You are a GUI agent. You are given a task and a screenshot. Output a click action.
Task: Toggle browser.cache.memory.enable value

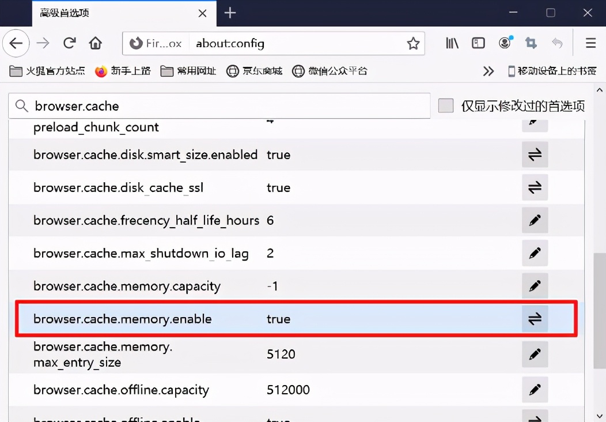click(x=535, y=319)
